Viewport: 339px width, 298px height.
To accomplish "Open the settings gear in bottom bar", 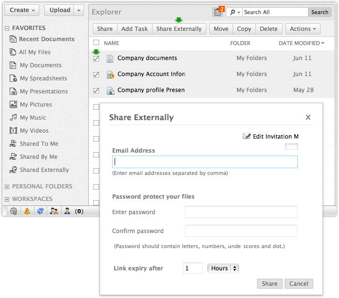I will 14,211.
